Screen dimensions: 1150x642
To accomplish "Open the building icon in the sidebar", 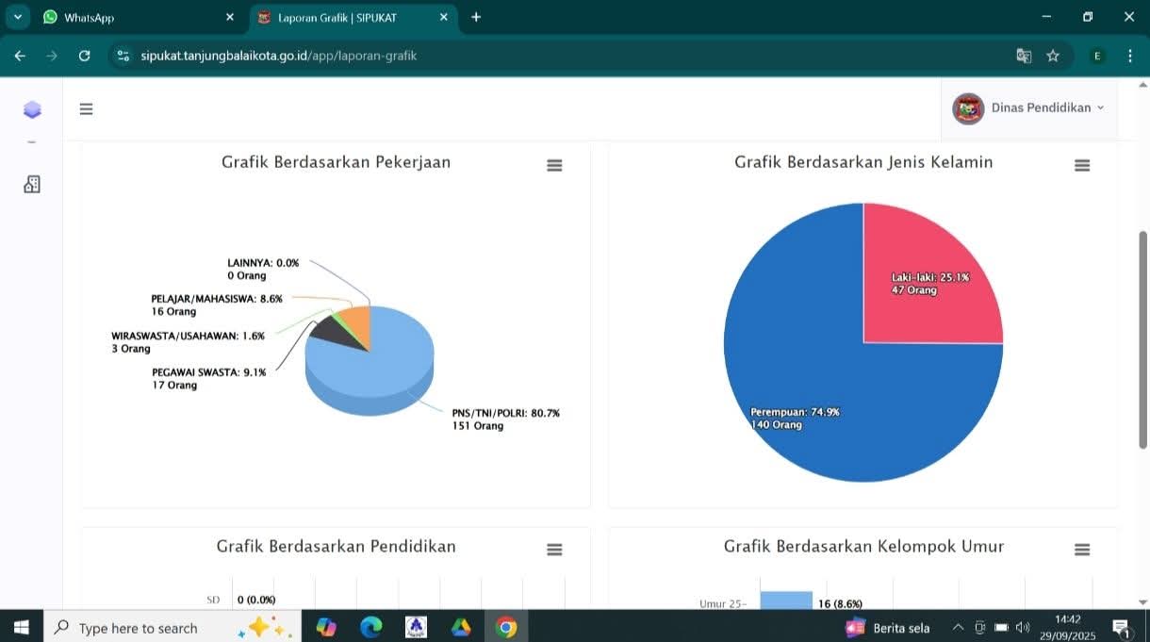I will pos(32,185).
